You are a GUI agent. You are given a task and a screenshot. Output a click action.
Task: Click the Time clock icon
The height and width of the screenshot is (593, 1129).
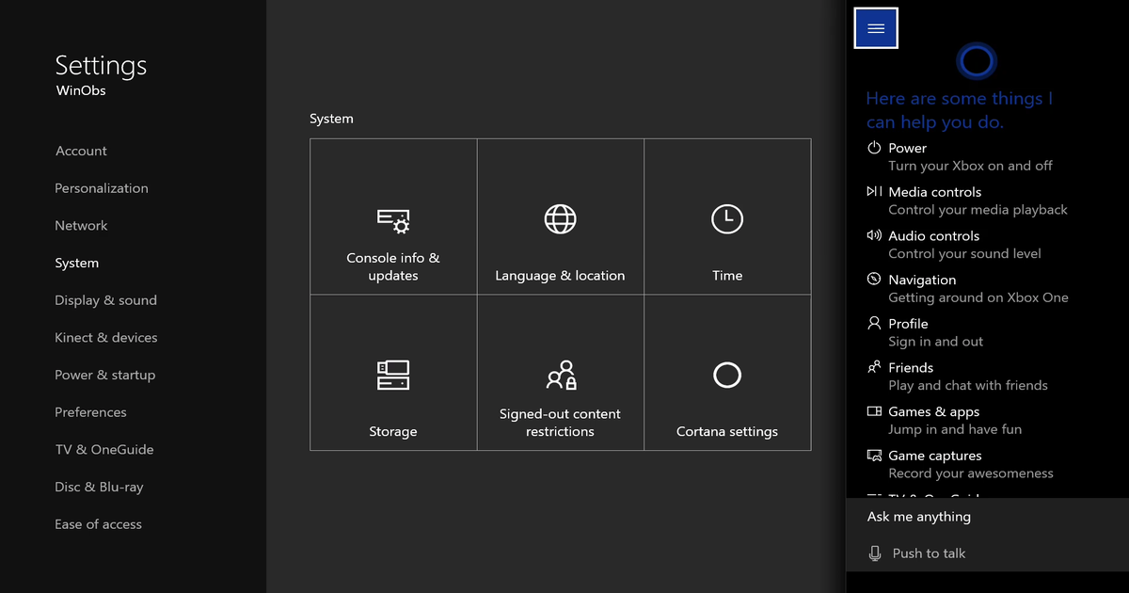[726, 219]
